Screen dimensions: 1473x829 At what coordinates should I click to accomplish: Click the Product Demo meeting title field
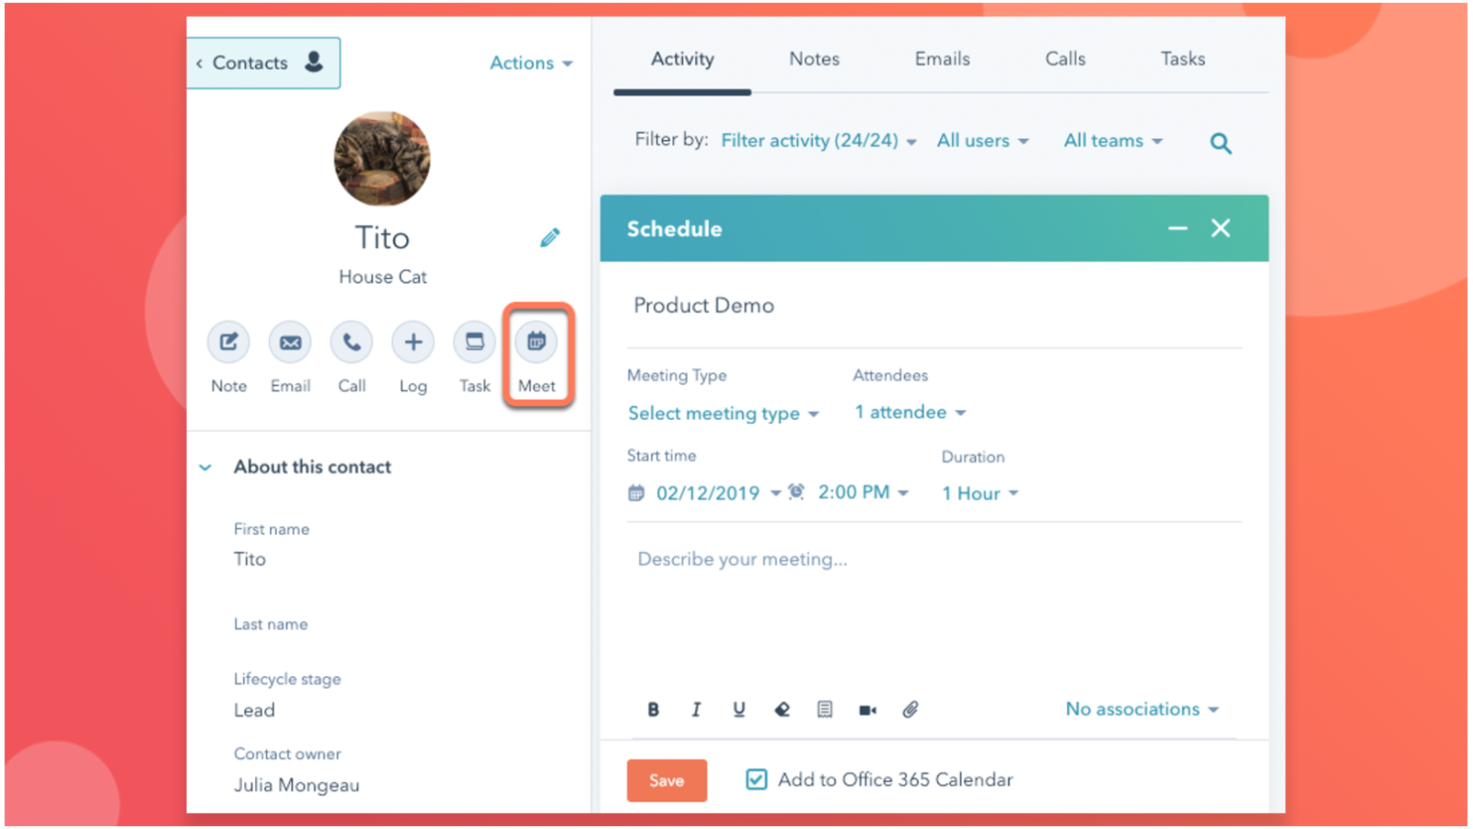pos(934,306)
